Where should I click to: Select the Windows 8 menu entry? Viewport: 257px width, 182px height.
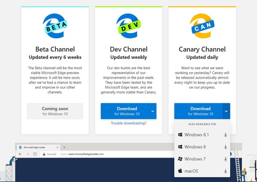click(x=202, y=147)
